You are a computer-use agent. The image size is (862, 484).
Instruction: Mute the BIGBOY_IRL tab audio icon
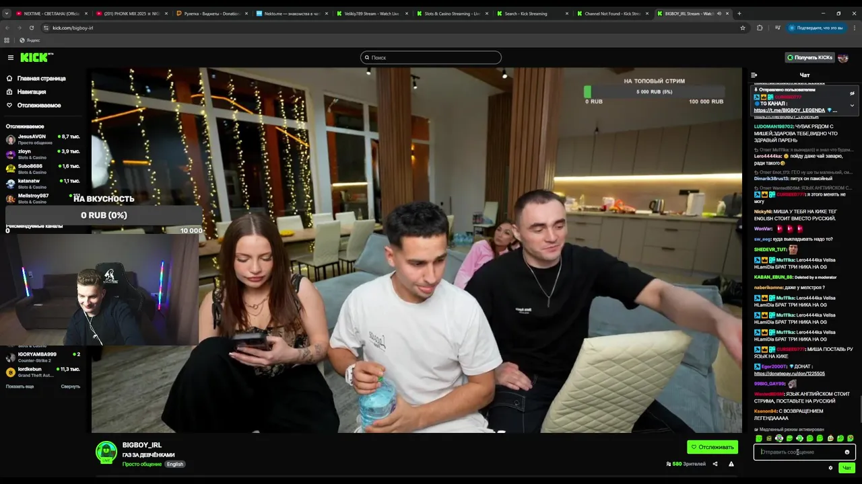coord(719,13)
